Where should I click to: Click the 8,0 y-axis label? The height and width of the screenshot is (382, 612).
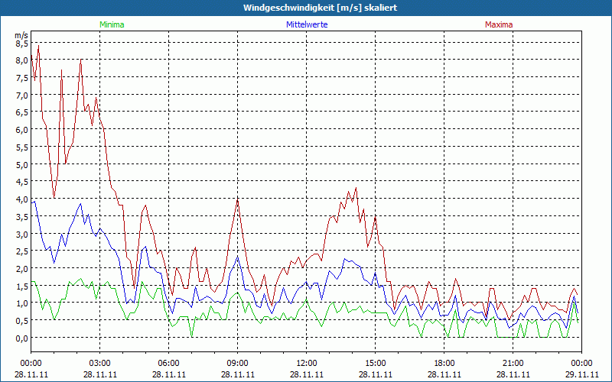[x=22, y=60]
